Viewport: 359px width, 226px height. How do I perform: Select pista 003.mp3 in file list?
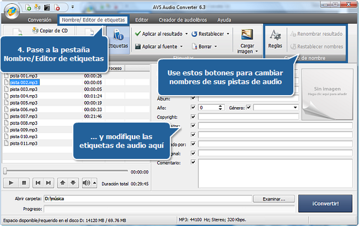(24, 90)
